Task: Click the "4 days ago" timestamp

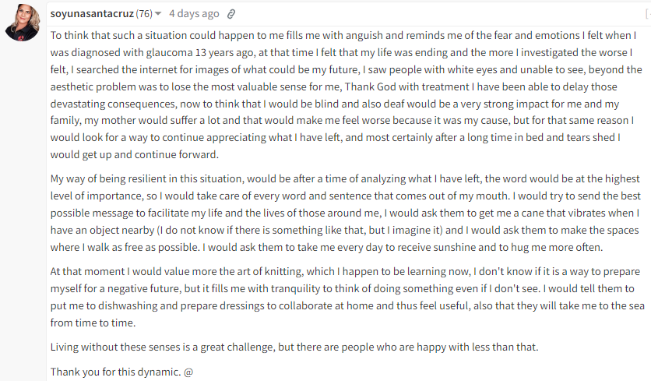Action: tap(194, 14)
